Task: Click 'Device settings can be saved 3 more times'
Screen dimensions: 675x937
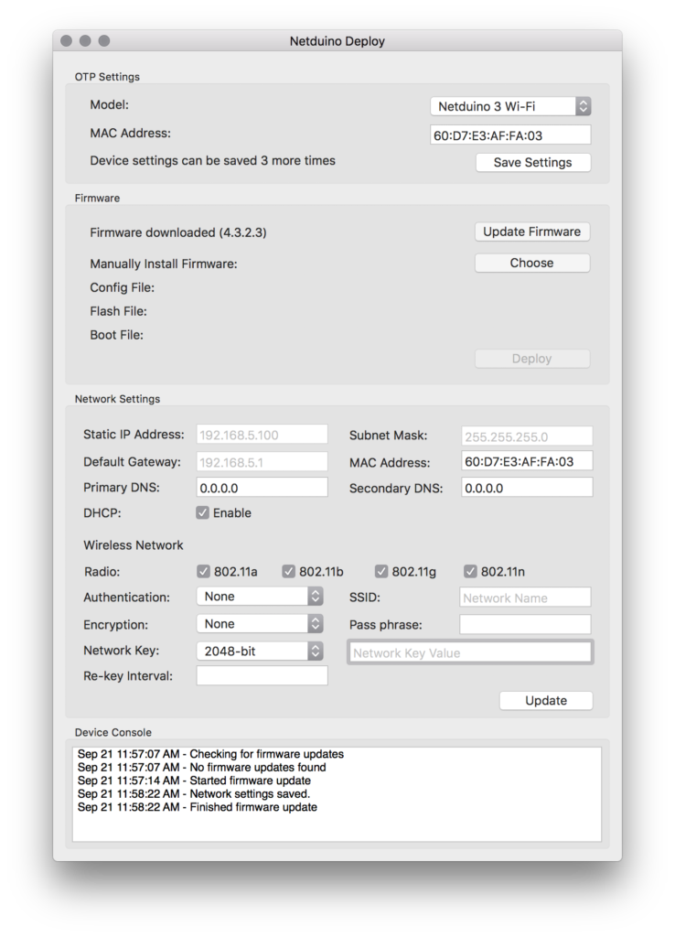Action: [213, 161]
